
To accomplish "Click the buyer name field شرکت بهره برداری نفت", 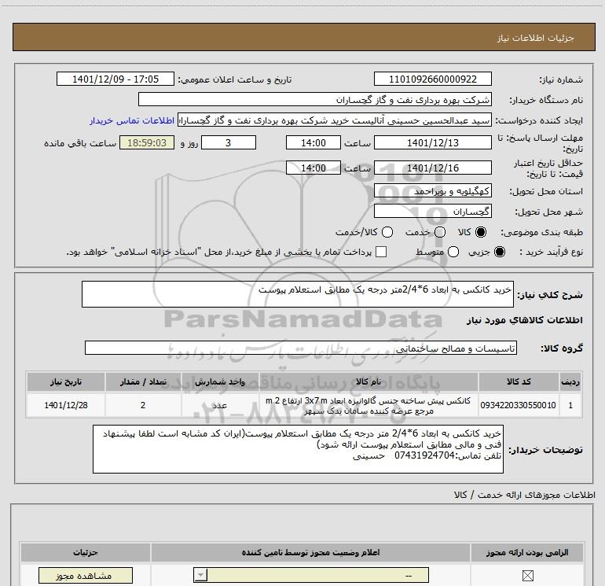I will (x=315, y=100).
